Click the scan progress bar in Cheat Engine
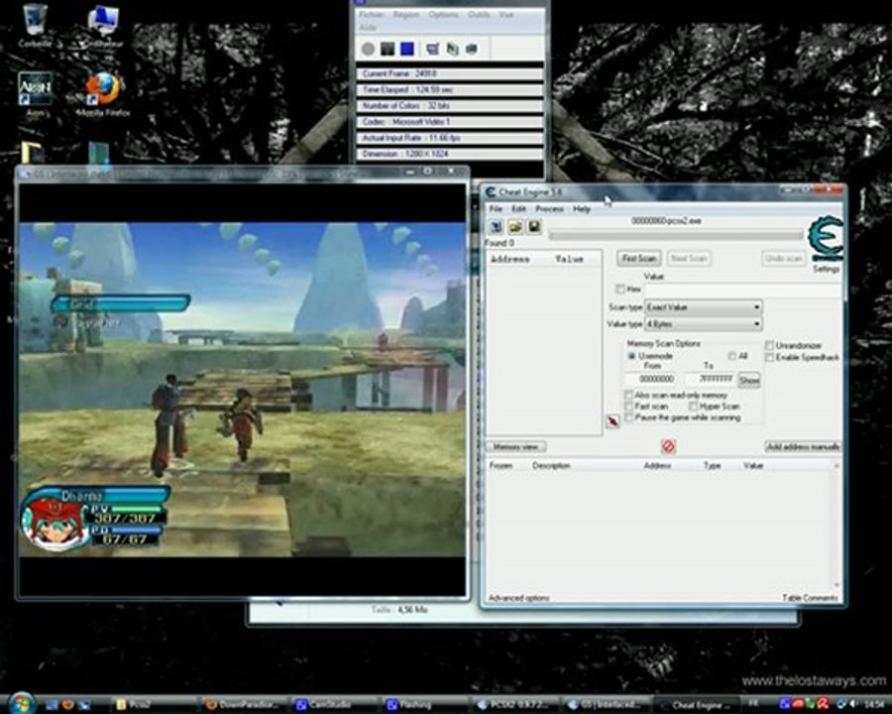 click(676, 236)
